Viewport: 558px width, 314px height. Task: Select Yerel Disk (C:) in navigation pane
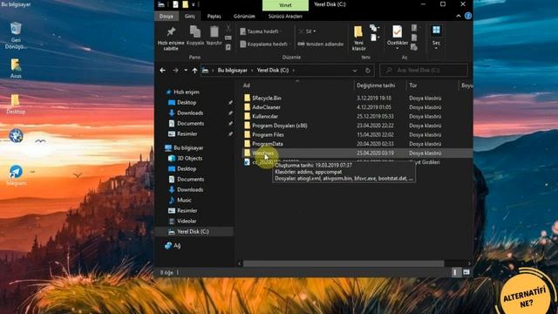point(193,231)
